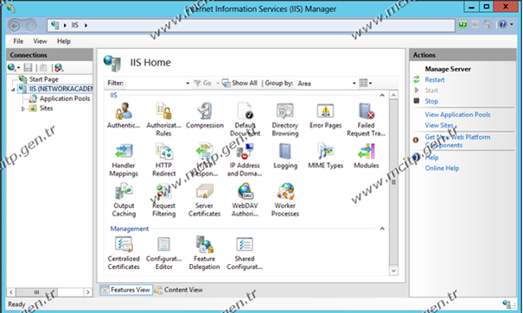This screenshot has width=523, height=313.
Task: Open the Compression feature
Action: [x=205, y=116]
